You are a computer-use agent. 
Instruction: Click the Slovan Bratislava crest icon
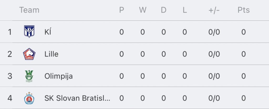29,98
